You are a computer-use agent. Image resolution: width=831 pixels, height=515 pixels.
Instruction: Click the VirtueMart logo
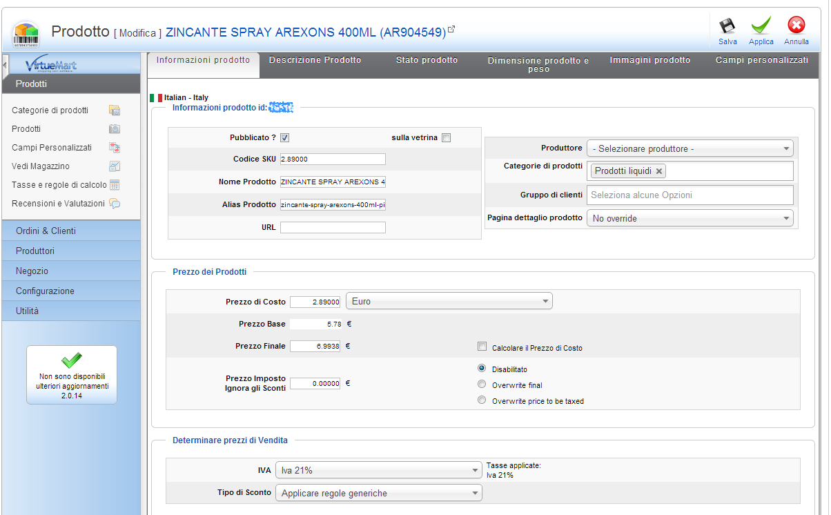point(52,66)
